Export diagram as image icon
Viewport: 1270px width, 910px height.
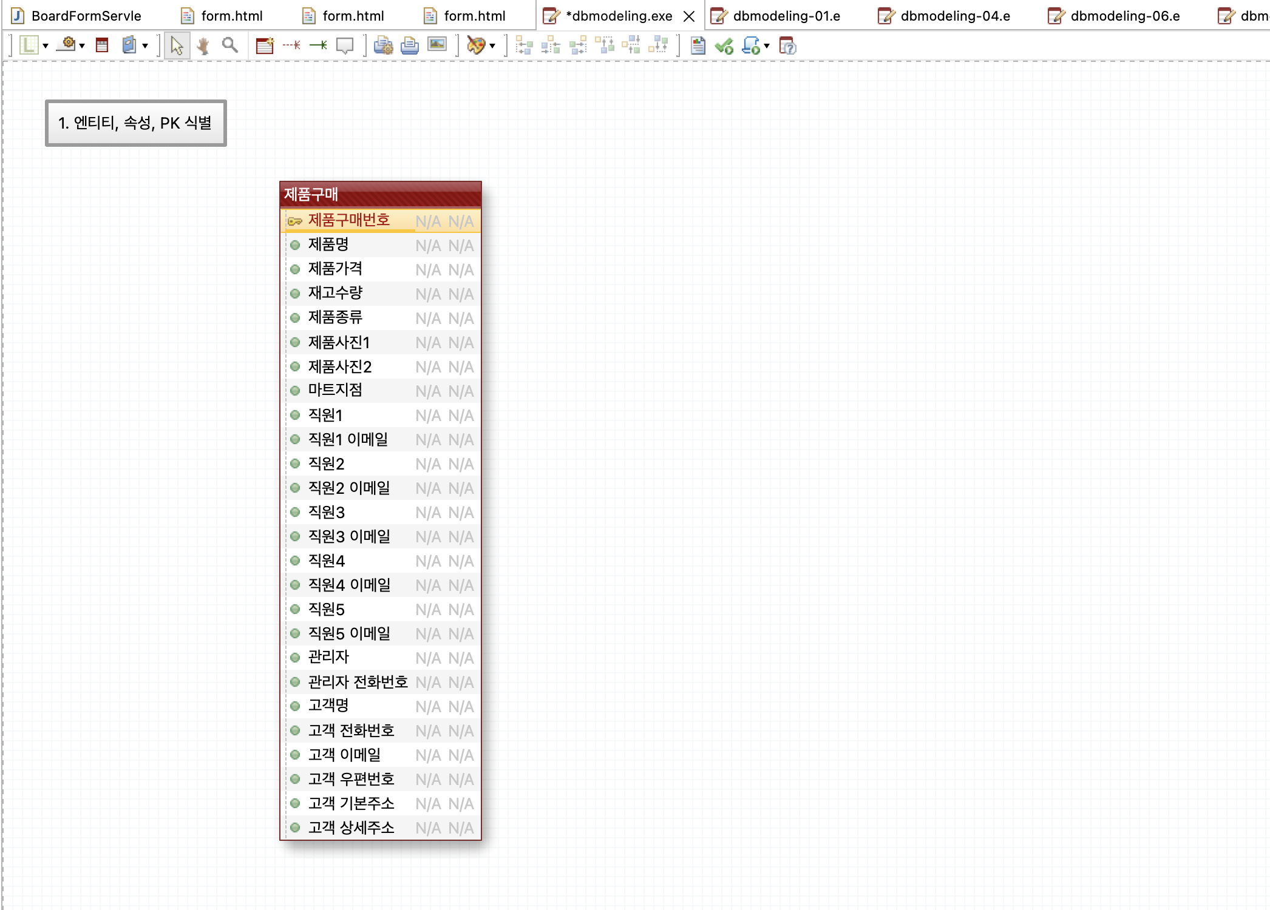[x=437, y=44]
